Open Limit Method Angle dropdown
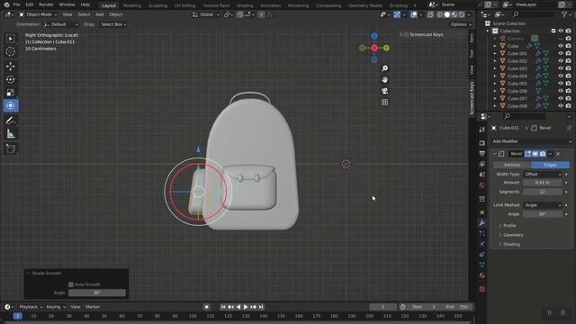Image resolution: width=576 pixels, height=324 pixels. pos(543,205)
